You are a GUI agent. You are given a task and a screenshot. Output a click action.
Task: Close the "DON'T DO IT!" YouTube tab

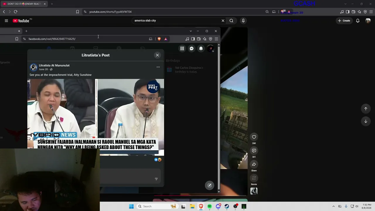coord(45,4)
